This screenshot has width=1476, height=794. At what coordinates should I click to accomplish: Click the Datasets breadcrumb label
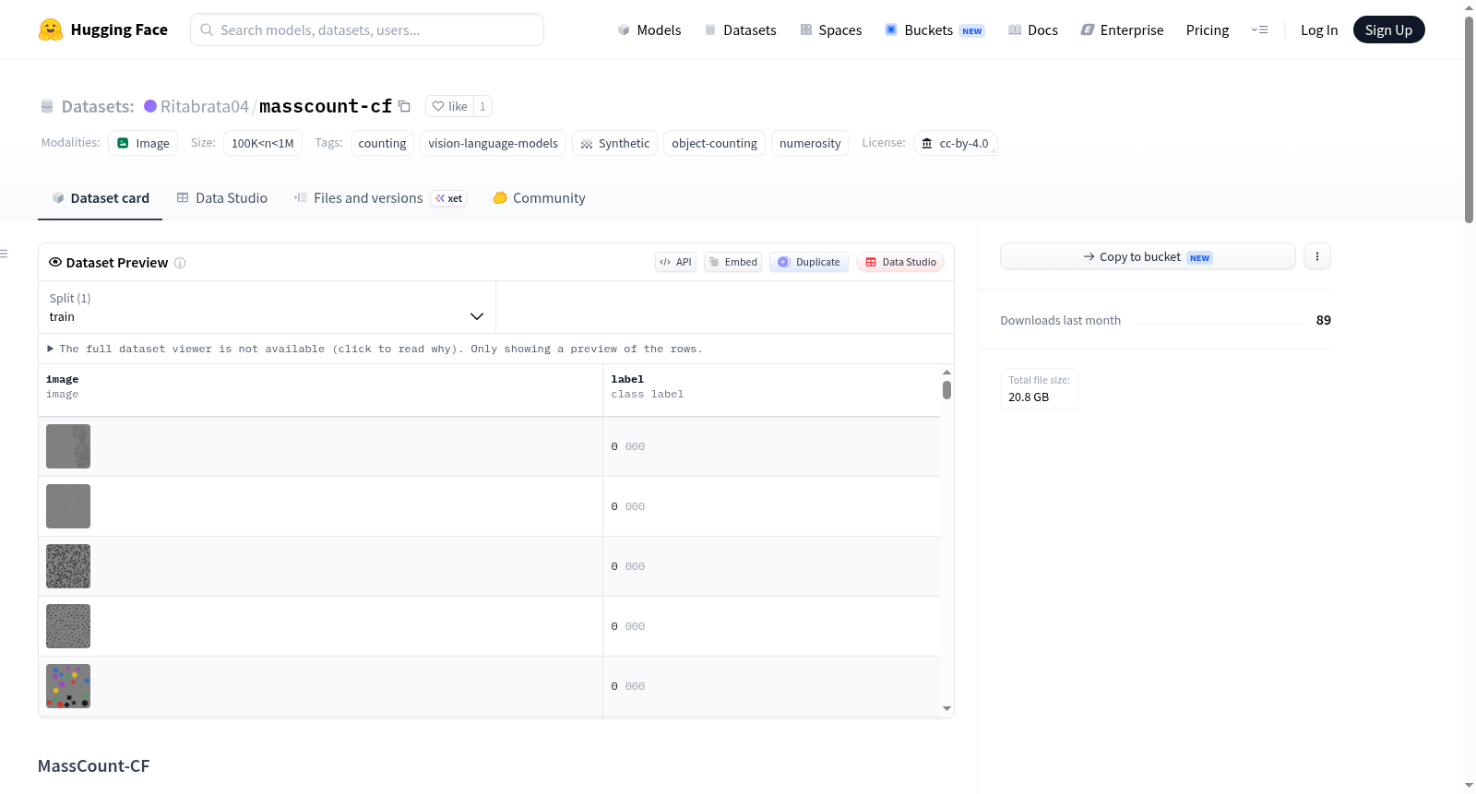pos(98,106)
